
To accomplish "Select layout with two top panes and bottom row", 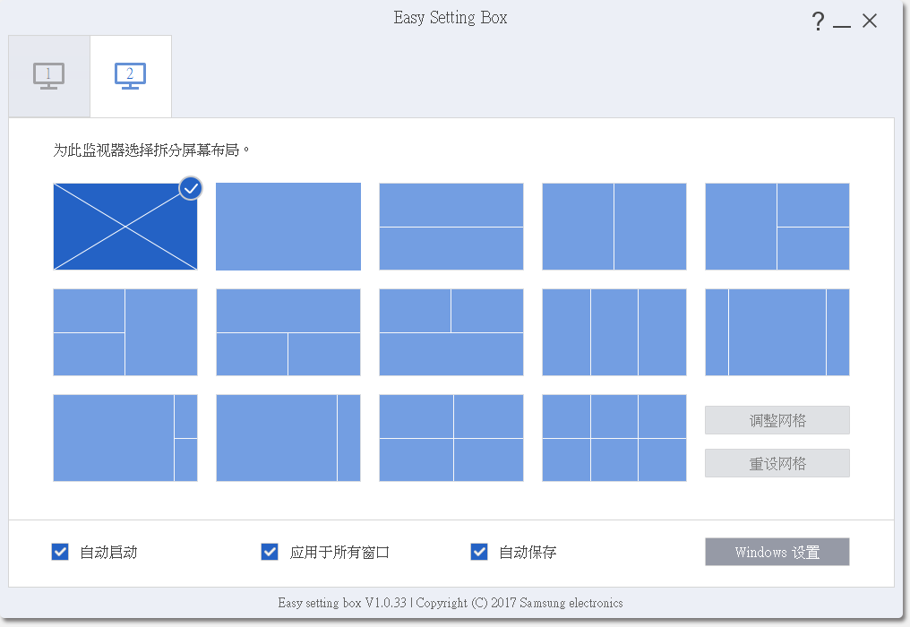I will [451, 332].
